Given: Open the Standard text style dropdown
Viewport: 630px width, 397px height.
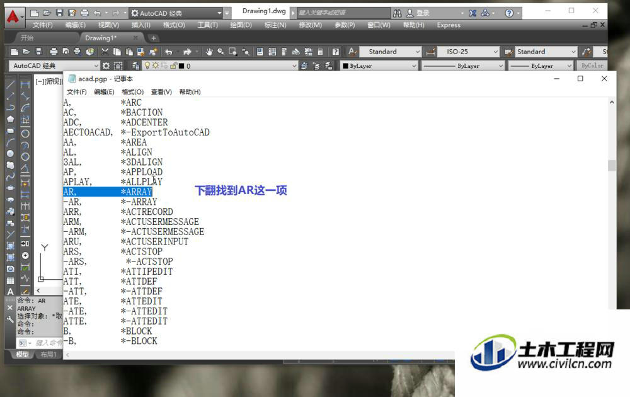Looking at the screenshot, I should coord(418,52).
